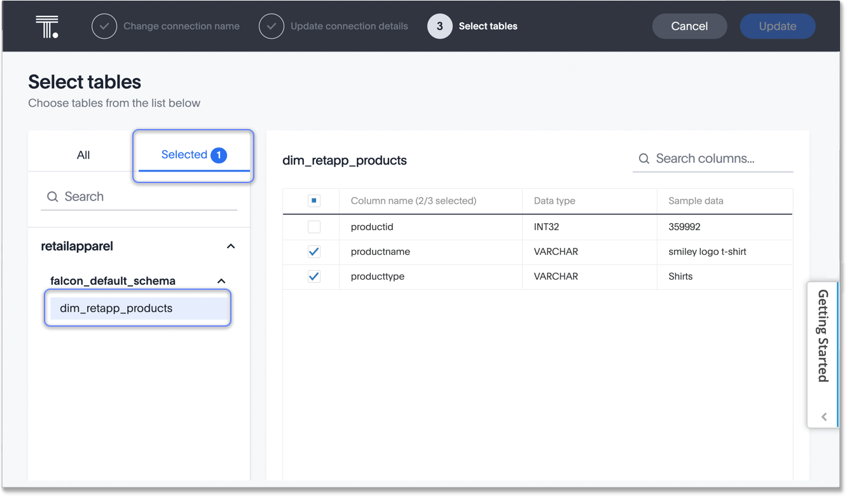Image resolution: width=847 pixels, height=497 pixels.
Task: Open the Selected tables tab
Action: (184, 155)
